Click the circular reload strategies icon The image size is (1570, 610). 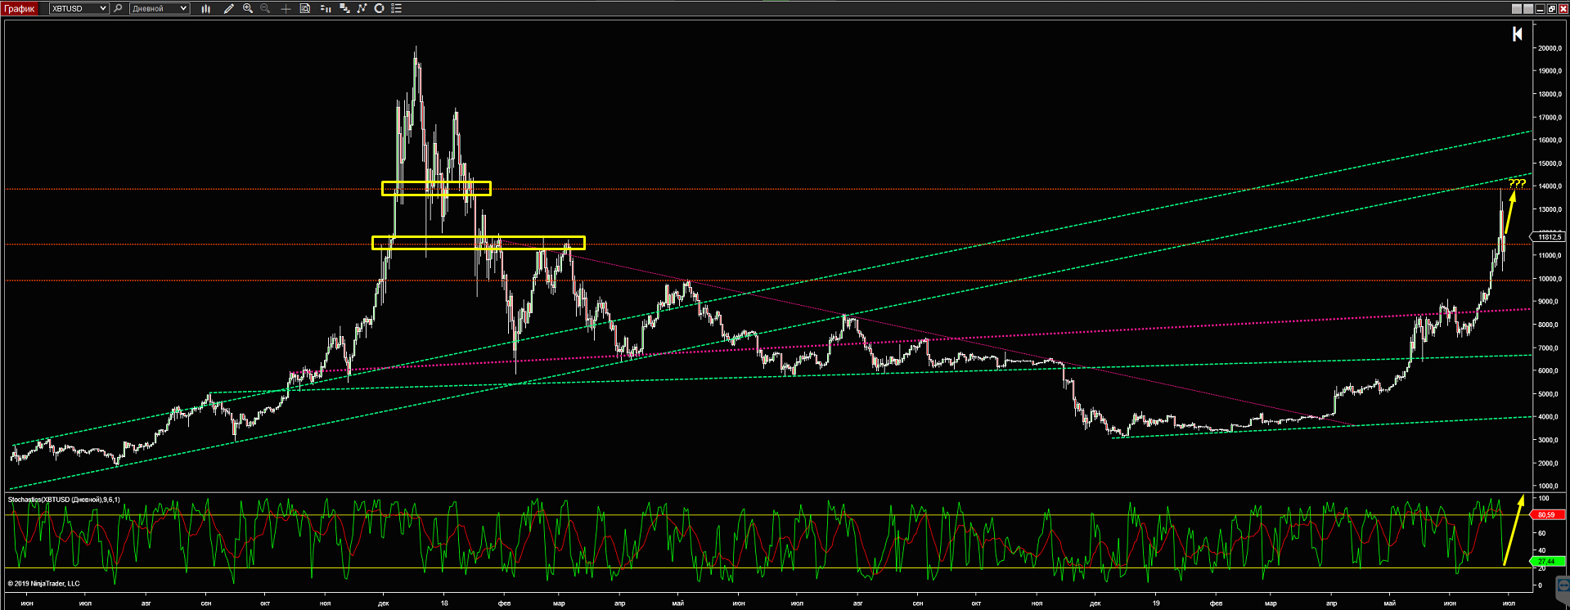(379, 8)
